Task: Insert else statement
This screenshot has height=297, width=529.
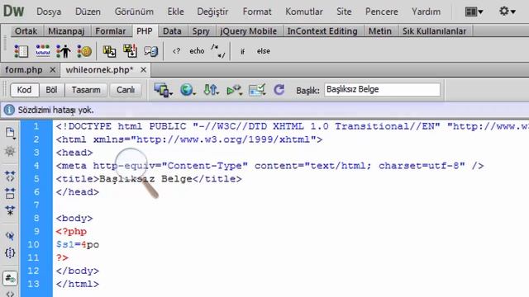Action: [264, 51]
